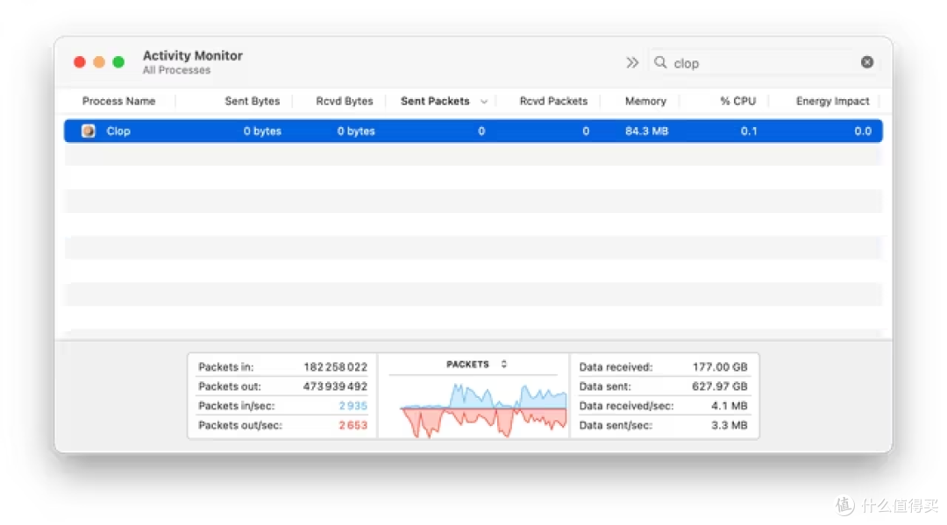Click Clop's 0.1 CPU value

[x=749, y=131]
